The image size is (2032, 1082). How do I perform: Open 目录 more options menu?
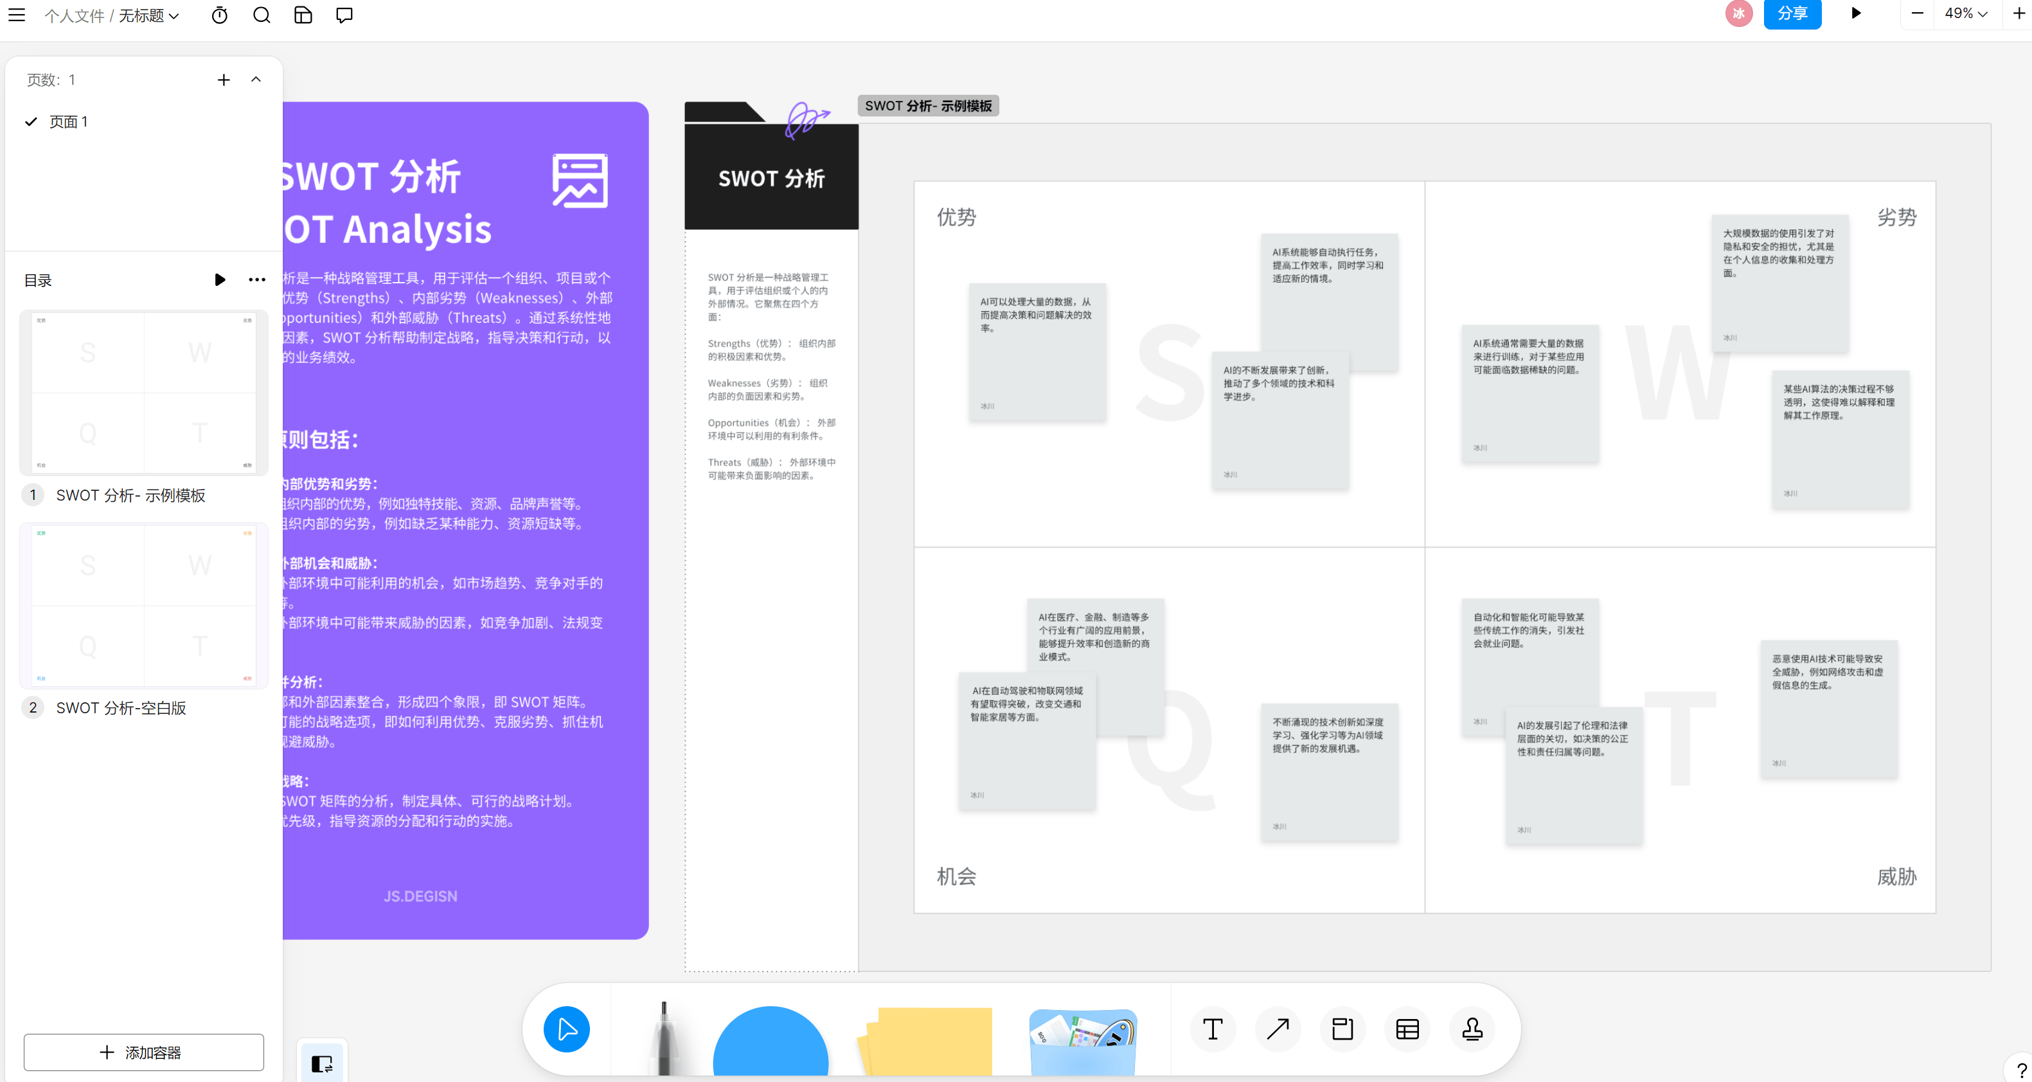point(256,280)
